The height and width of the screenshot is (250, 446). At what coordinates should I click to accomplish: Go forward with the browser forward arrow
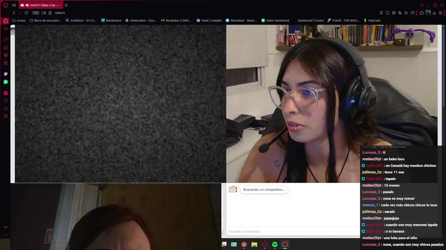(x=20, y=13)
